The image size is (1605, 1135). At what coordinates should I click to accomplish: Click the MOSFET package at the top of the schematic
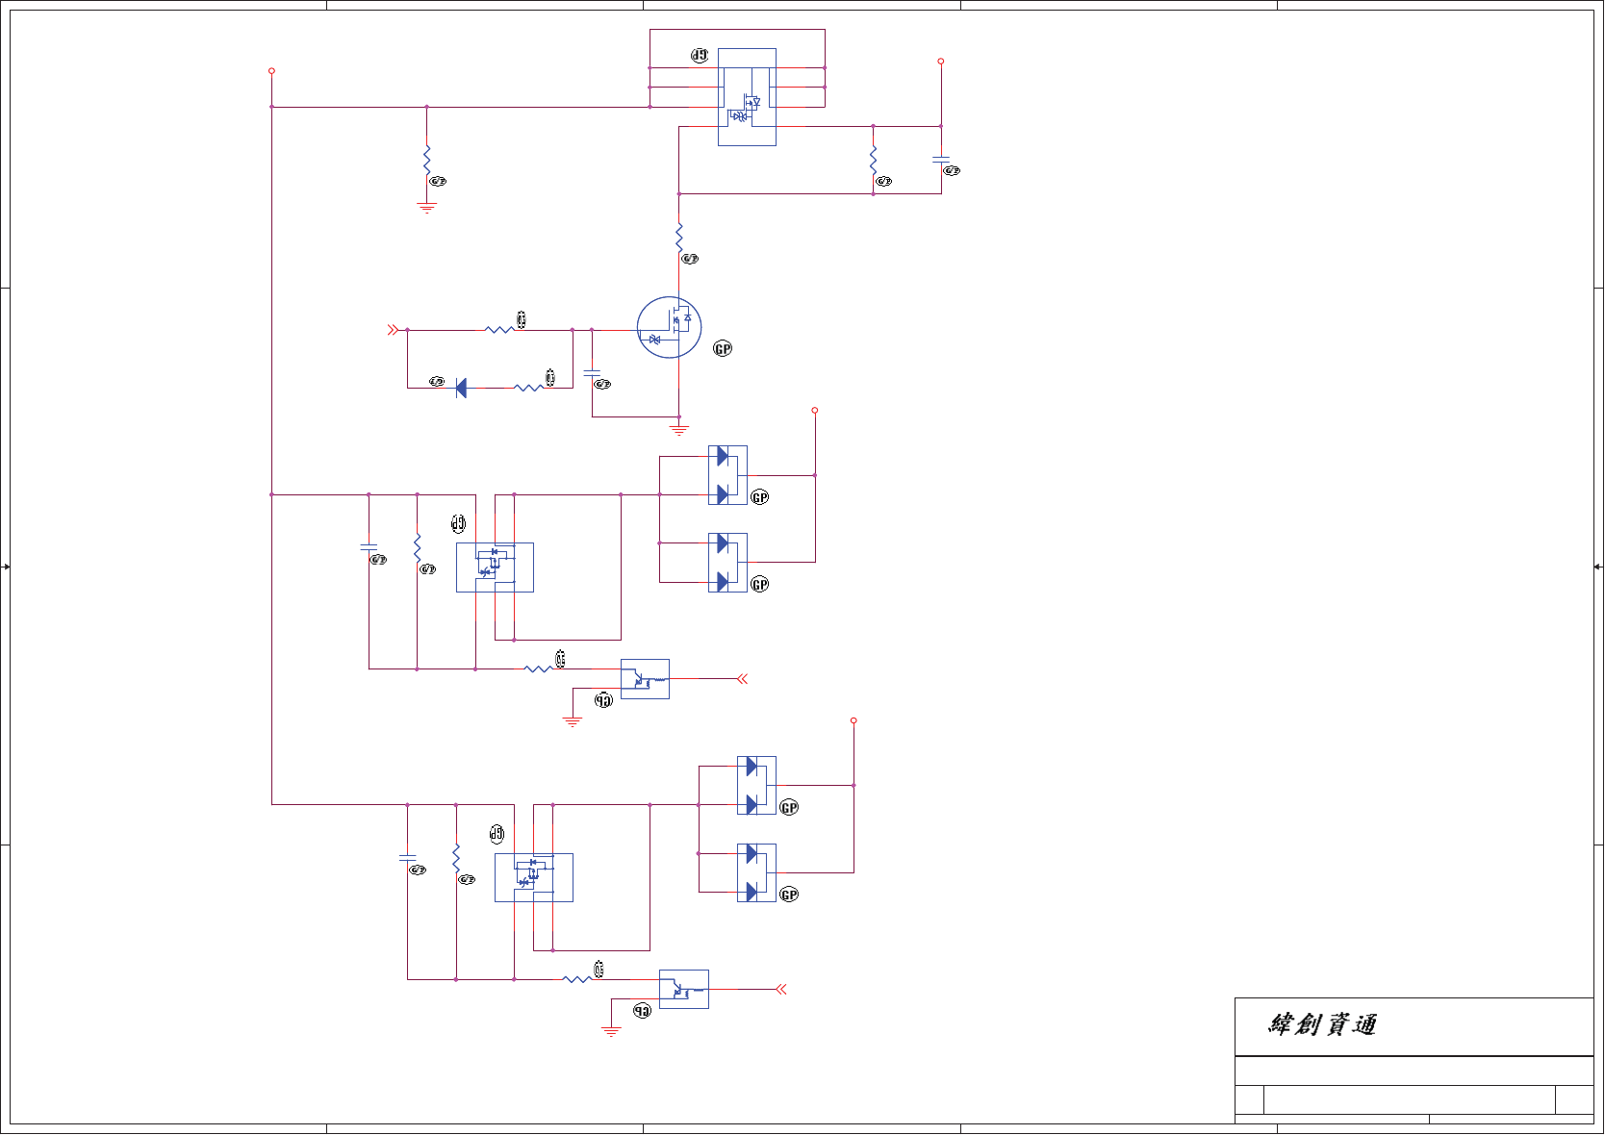pos(747,97)
